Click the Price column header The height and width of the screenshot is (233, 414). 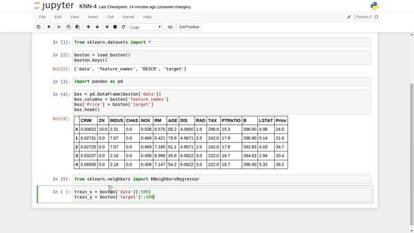pos(281,120)
